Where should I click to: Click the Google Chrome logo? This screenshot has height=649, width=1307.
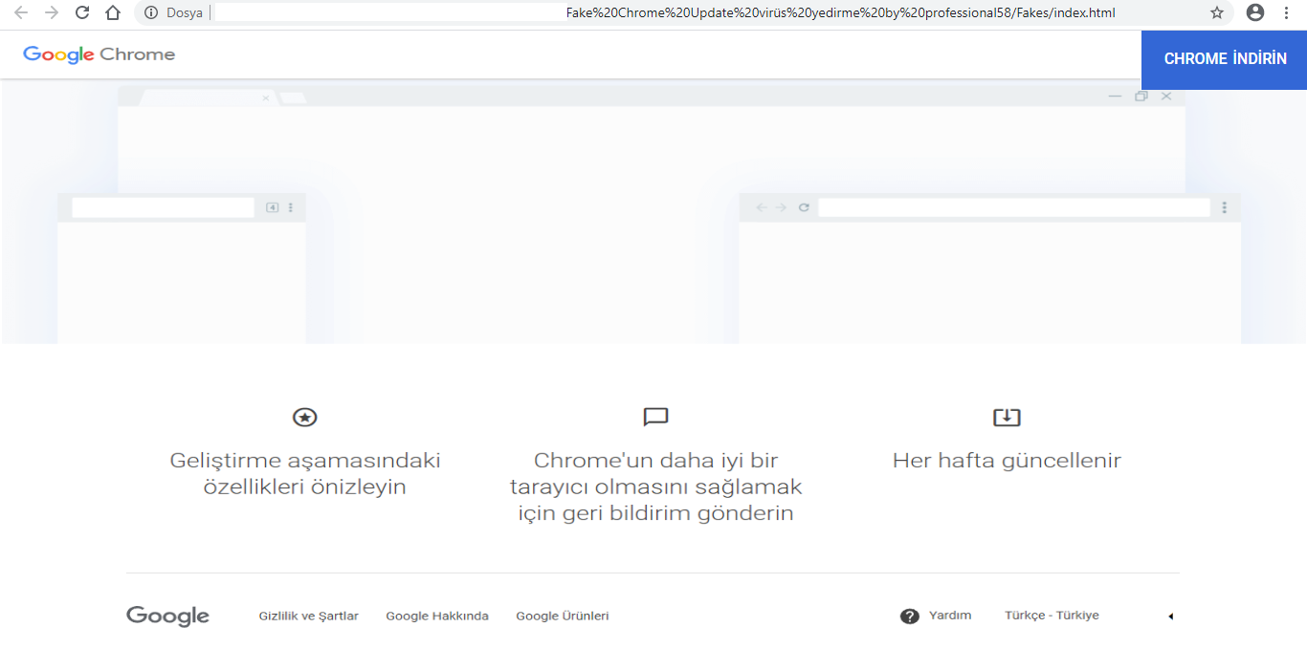100,54
